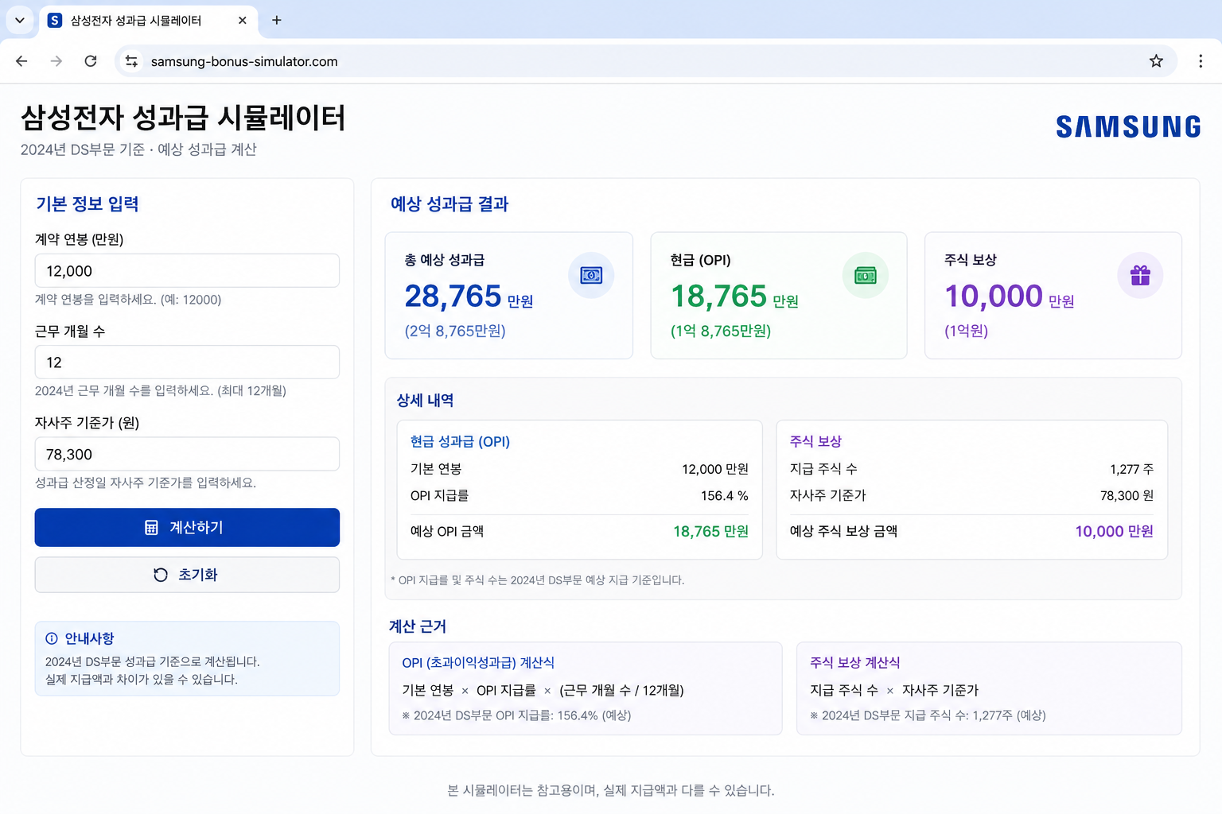
Task: Click the 예상 OPI 금액 row label
Action: coord(447,531)
